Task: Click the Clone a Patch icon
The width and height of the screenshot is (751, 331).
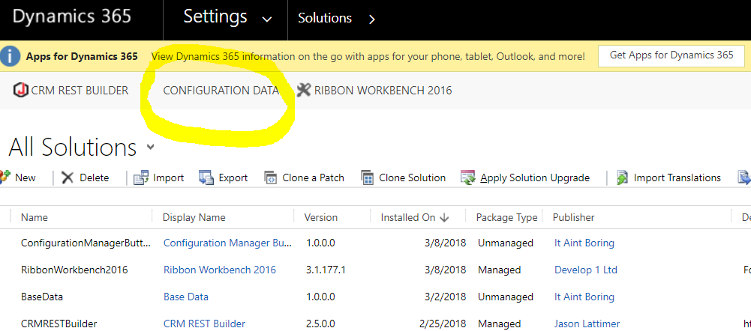Action: point(271,178)
